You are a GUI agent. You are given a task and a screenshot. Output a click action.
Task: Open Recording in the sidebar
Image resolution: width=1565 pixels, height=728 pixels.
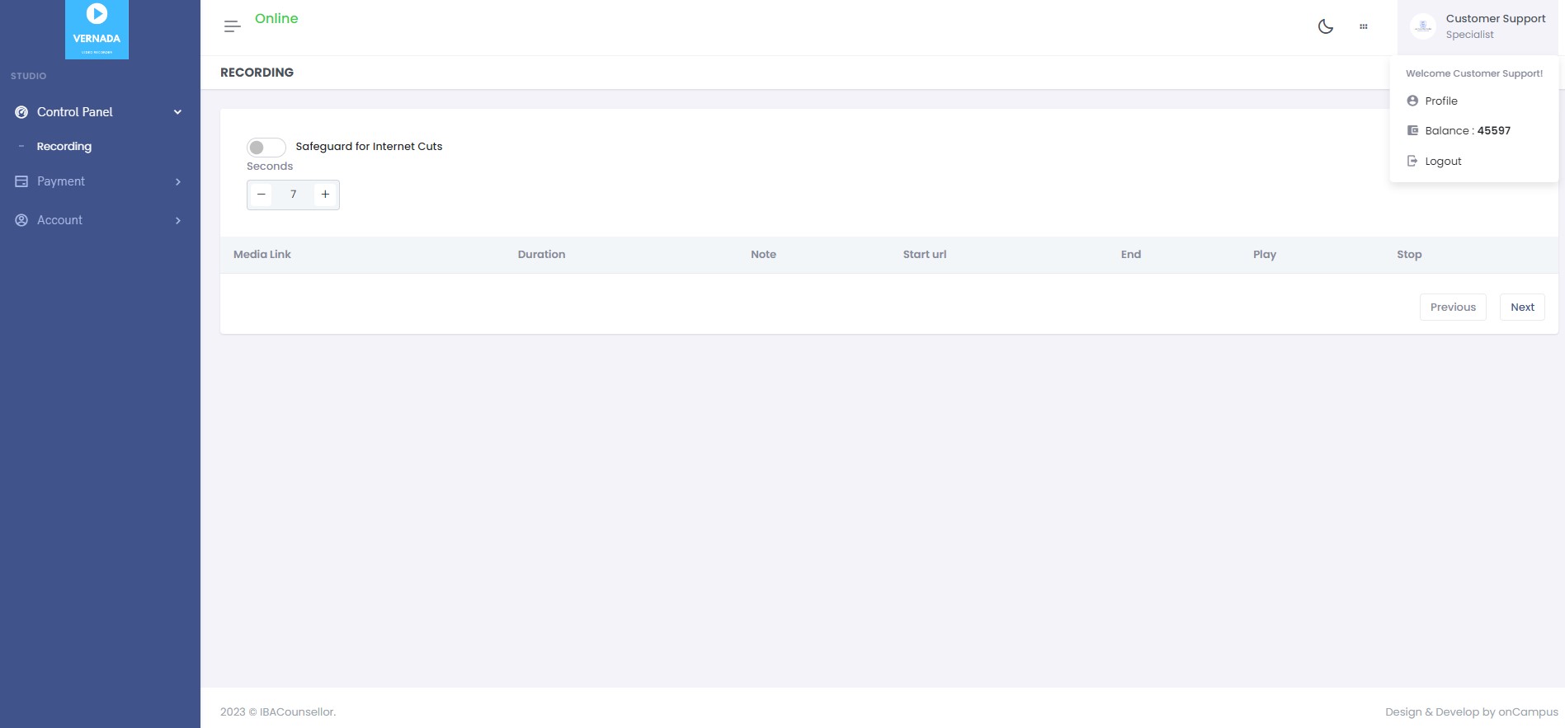pos(64,146)
